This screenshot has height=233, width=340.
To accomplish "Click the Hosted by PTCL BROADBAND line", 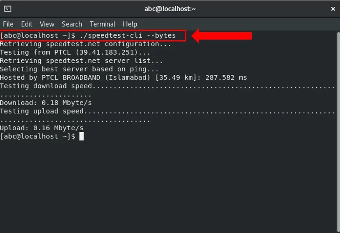I will (124, 78).
